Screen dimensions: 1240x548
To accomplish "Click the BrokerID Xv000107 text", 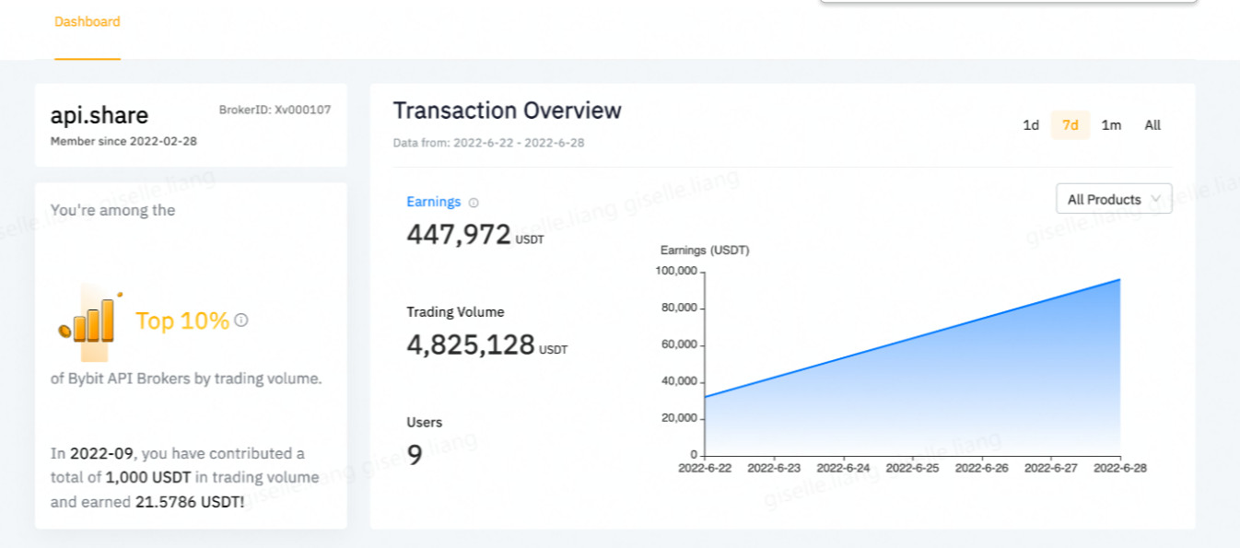I will [x=275, y=110].
